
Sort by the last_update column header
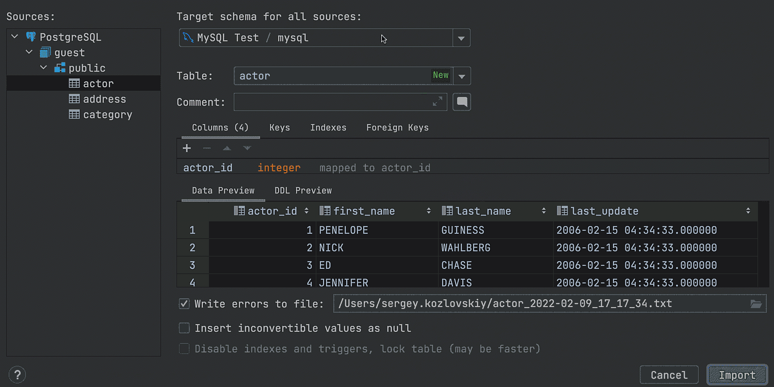click(605, 211)
